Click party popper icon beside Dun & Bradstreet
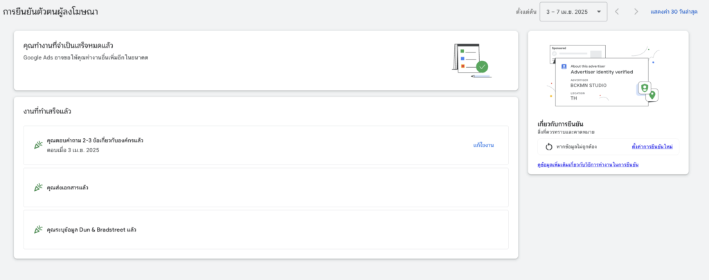709x280 pixels. [x=39, y=230]
